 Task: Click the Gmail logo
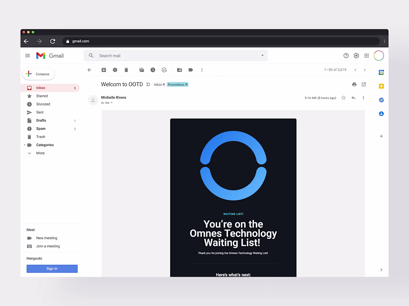50,56
